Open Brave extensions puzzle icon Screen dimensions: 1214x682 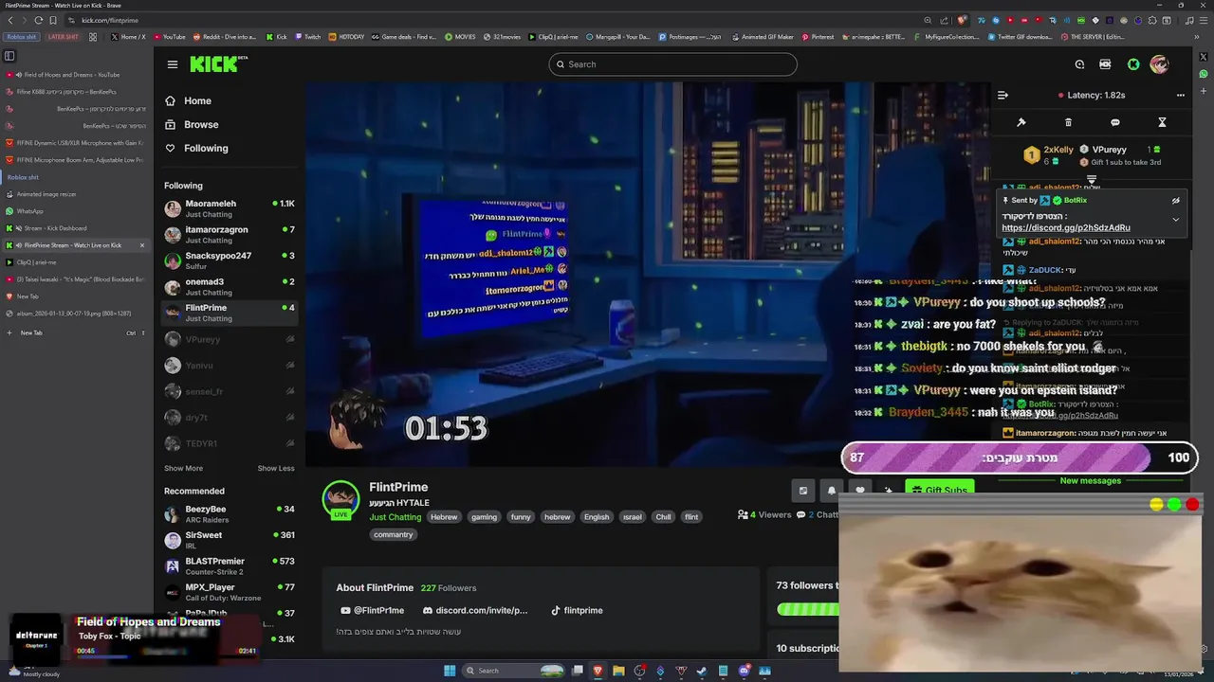pos(1152,20)
